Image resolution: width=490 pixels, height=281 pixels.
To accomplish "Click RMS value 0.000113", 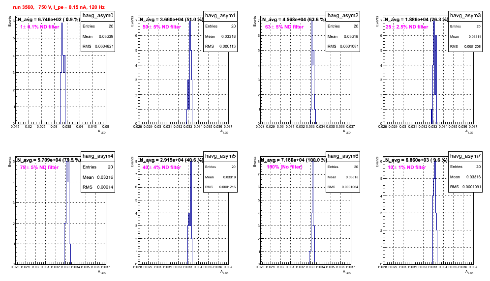I will point(227,46).
